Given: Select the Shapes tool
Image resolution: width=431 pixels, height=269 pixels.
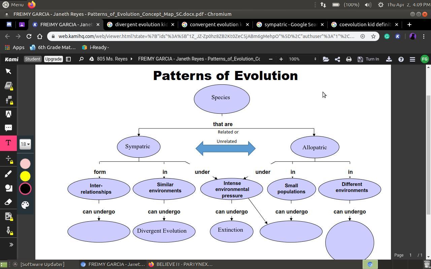Looking at the screenshot, I should click(x=8, y=188).
